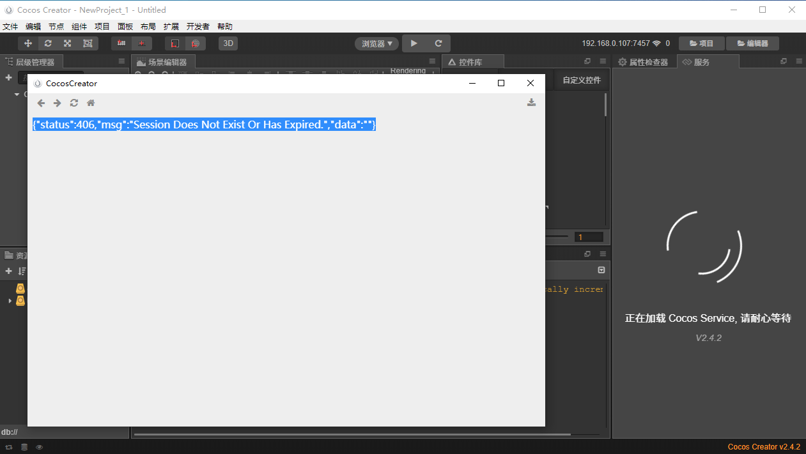Open the 项目 menu

tap(102, 26)
